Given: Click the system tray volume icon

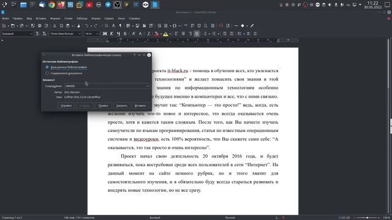Looking at the screenshot, I should click(x=330, y=5).
